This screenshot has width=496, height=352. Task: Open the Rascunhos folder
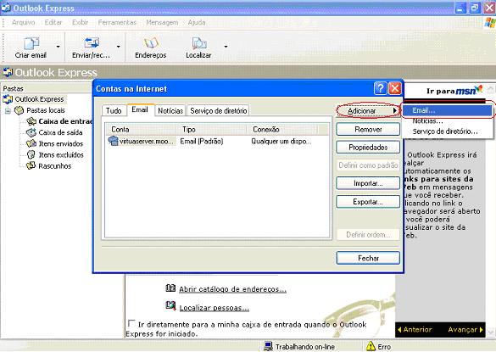coord(55,166)
